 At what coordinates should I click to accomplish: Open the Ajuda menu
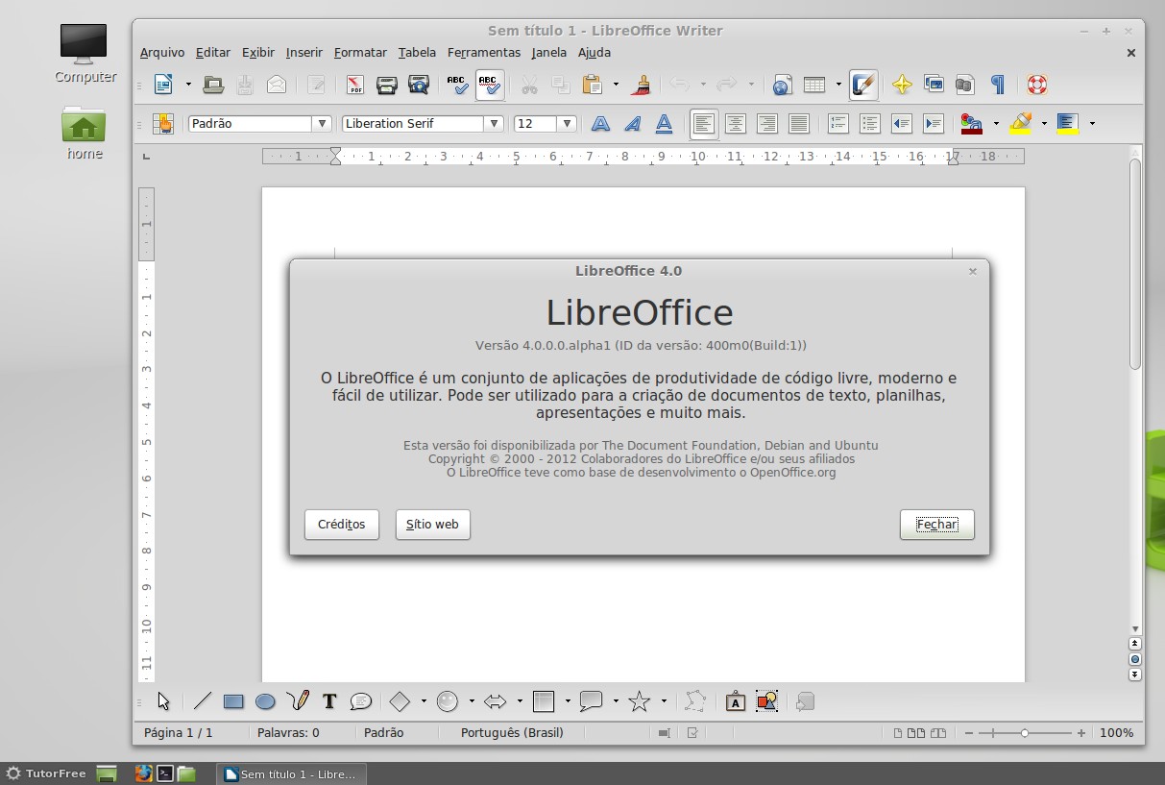[595, 53]
